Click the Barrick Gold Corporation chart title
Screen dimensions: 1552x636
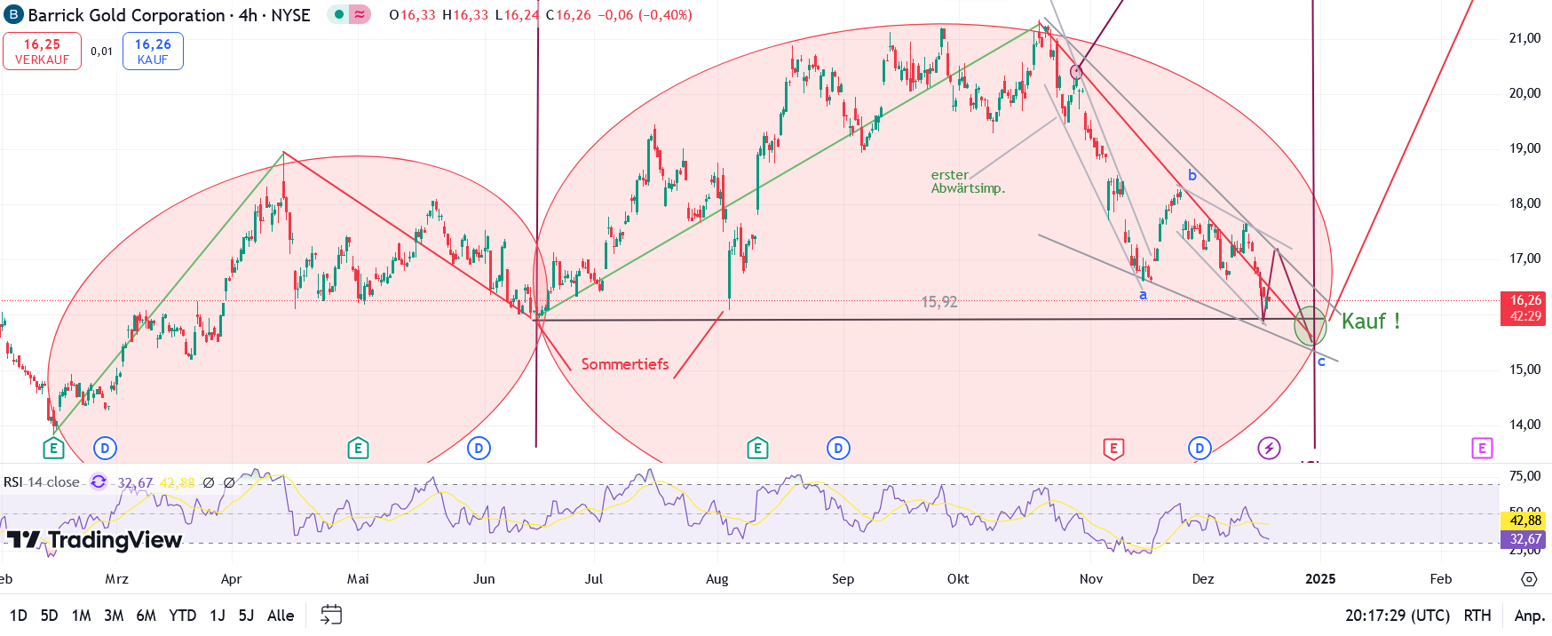pos(126,15)
